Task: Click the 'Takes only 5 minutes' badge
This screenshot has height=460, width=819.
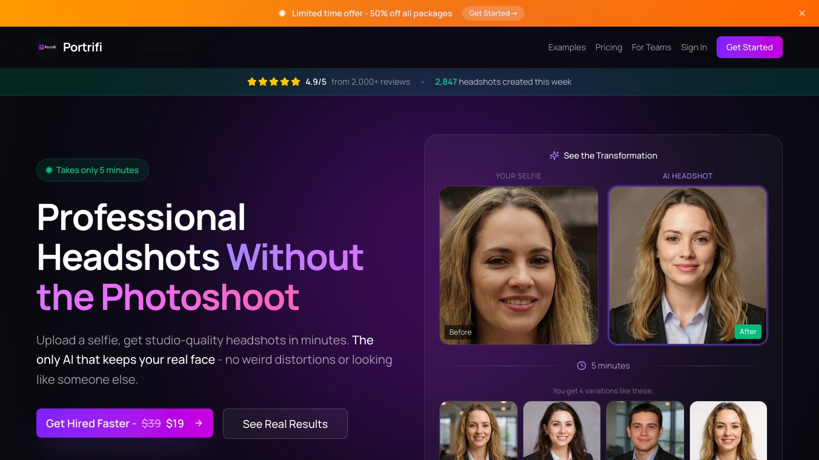Action: [93, 170]
